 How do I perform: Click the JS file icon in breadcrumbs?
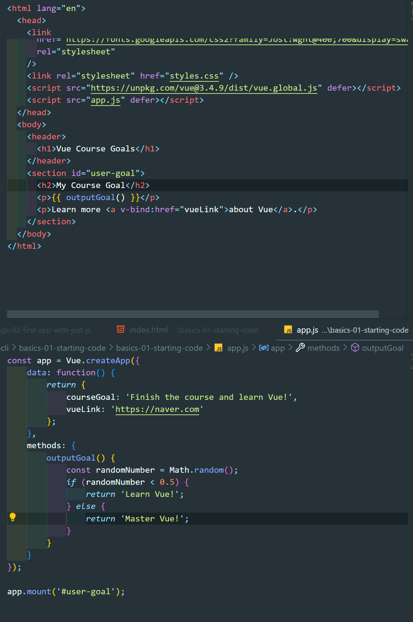click(x=219, y=348)
